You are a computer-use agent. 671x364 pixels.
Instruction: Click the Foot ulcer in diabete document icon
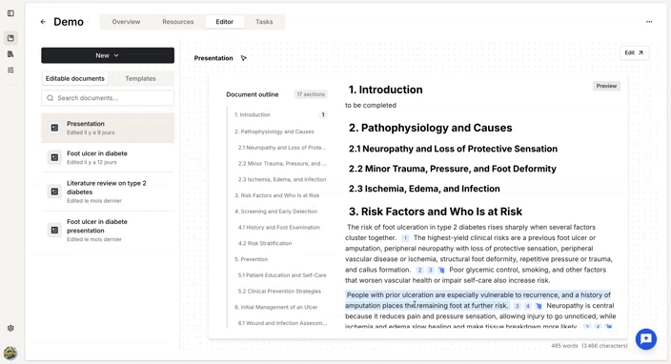[x=54, y=157]
